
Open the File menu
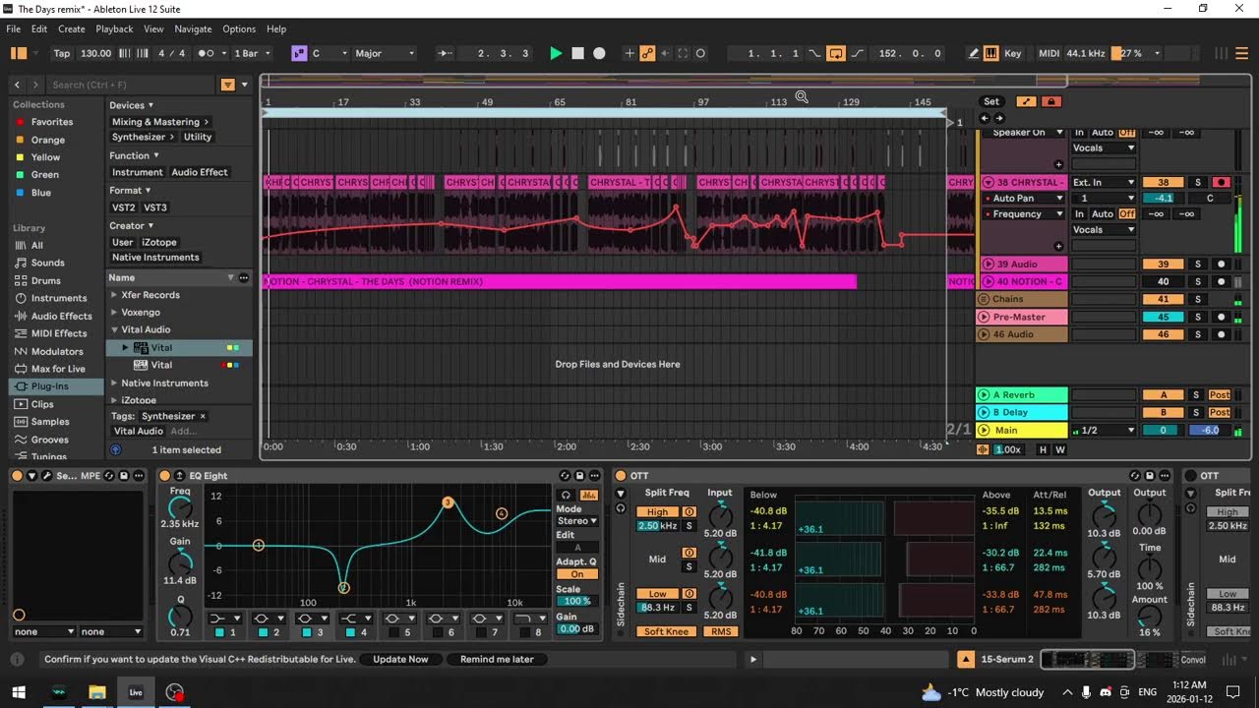click(14, 29)
